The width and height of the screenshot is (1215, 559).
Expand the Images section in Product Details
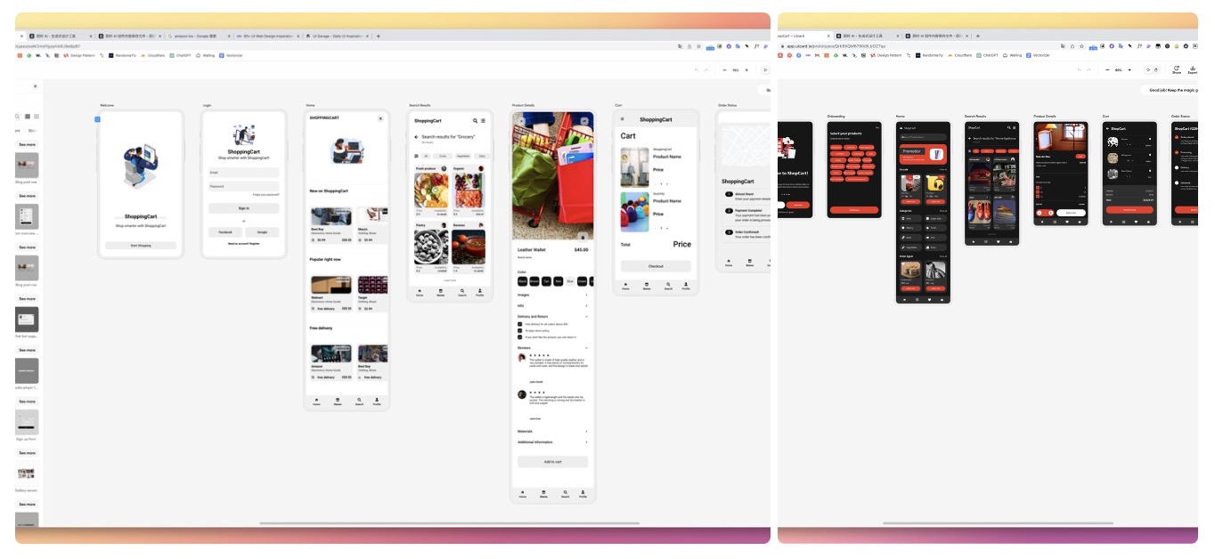coord(552,295)
